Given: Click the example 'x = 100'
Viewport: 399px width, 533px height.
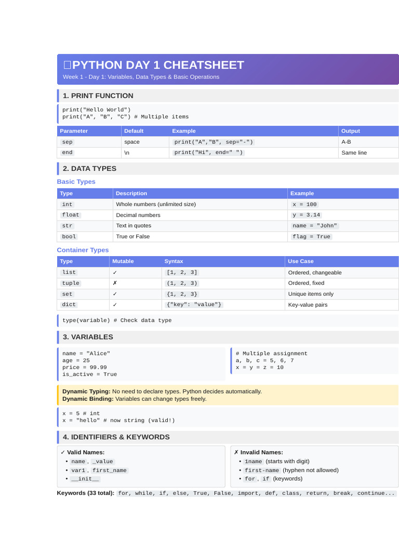Looking at the screenshot, I should pyautogui.click(x=304, y=204).
